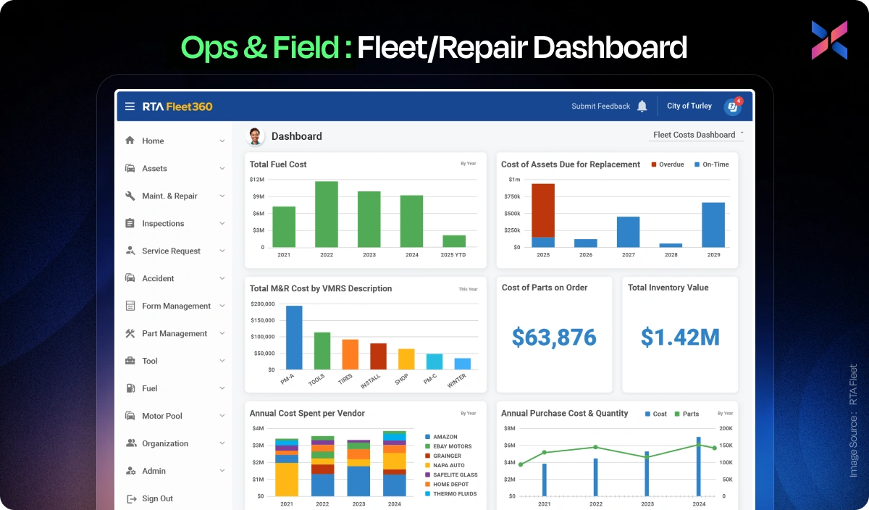Viewport: 869px width, 510px height.
Task: Click the RTA Fleet360 logo
Action: (177, 106)
